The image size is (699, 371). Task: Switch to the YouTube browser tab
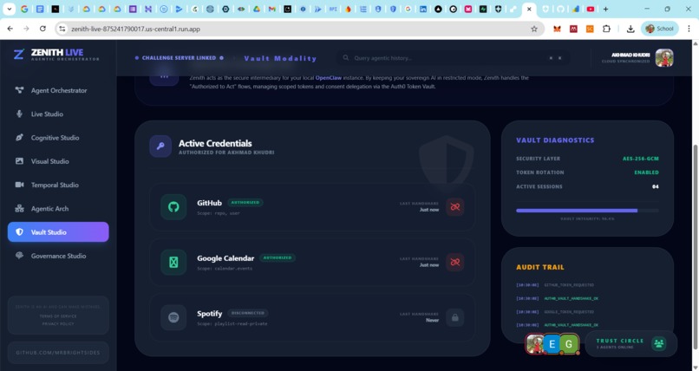tap(591, 9)
